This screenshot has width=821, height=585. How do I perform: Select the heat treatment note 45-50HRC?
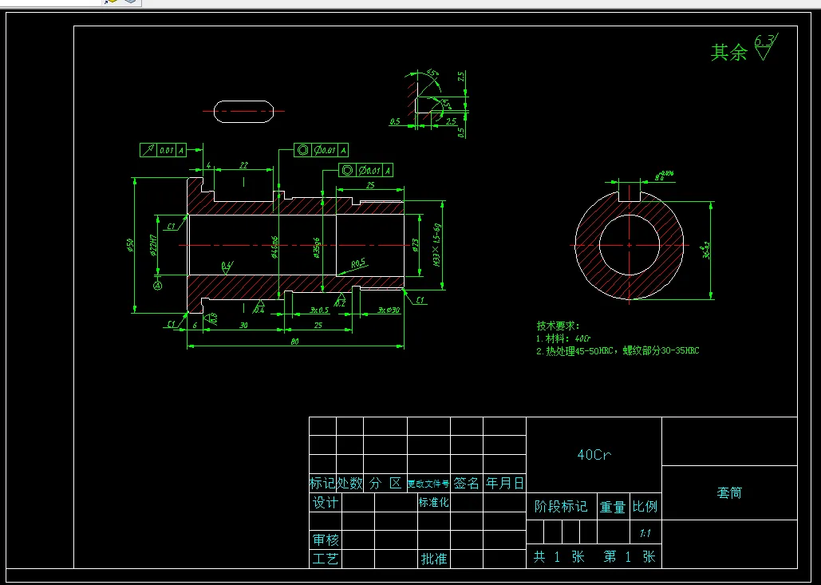[x=618, y=351]
